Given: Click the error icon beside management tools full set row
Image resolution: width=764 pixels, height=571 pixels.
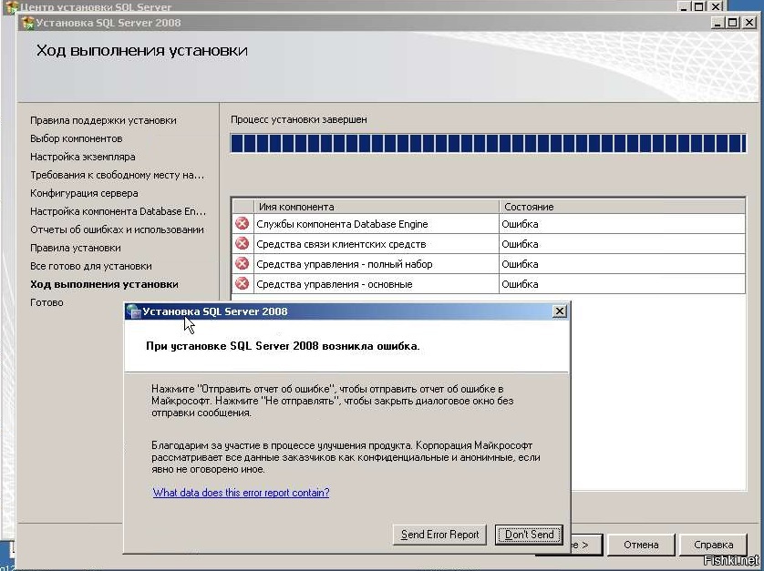Looking at the screenshot, I should [242, 263].
